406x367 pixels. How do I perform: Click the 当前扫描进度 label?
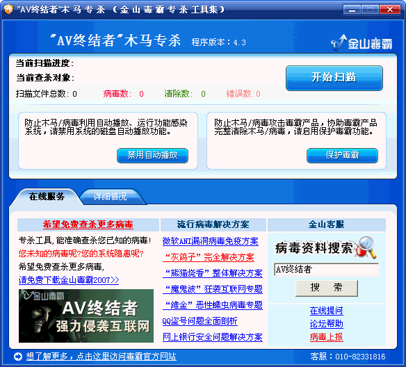point(44,63)
